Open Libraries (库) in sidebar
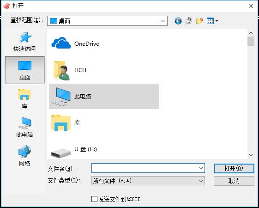Viewport: 259px width, 208px height. point(24,99)
